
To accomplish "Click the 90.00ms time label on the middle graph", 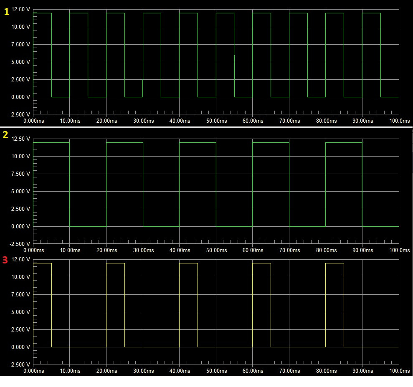I will click(363, 250).
